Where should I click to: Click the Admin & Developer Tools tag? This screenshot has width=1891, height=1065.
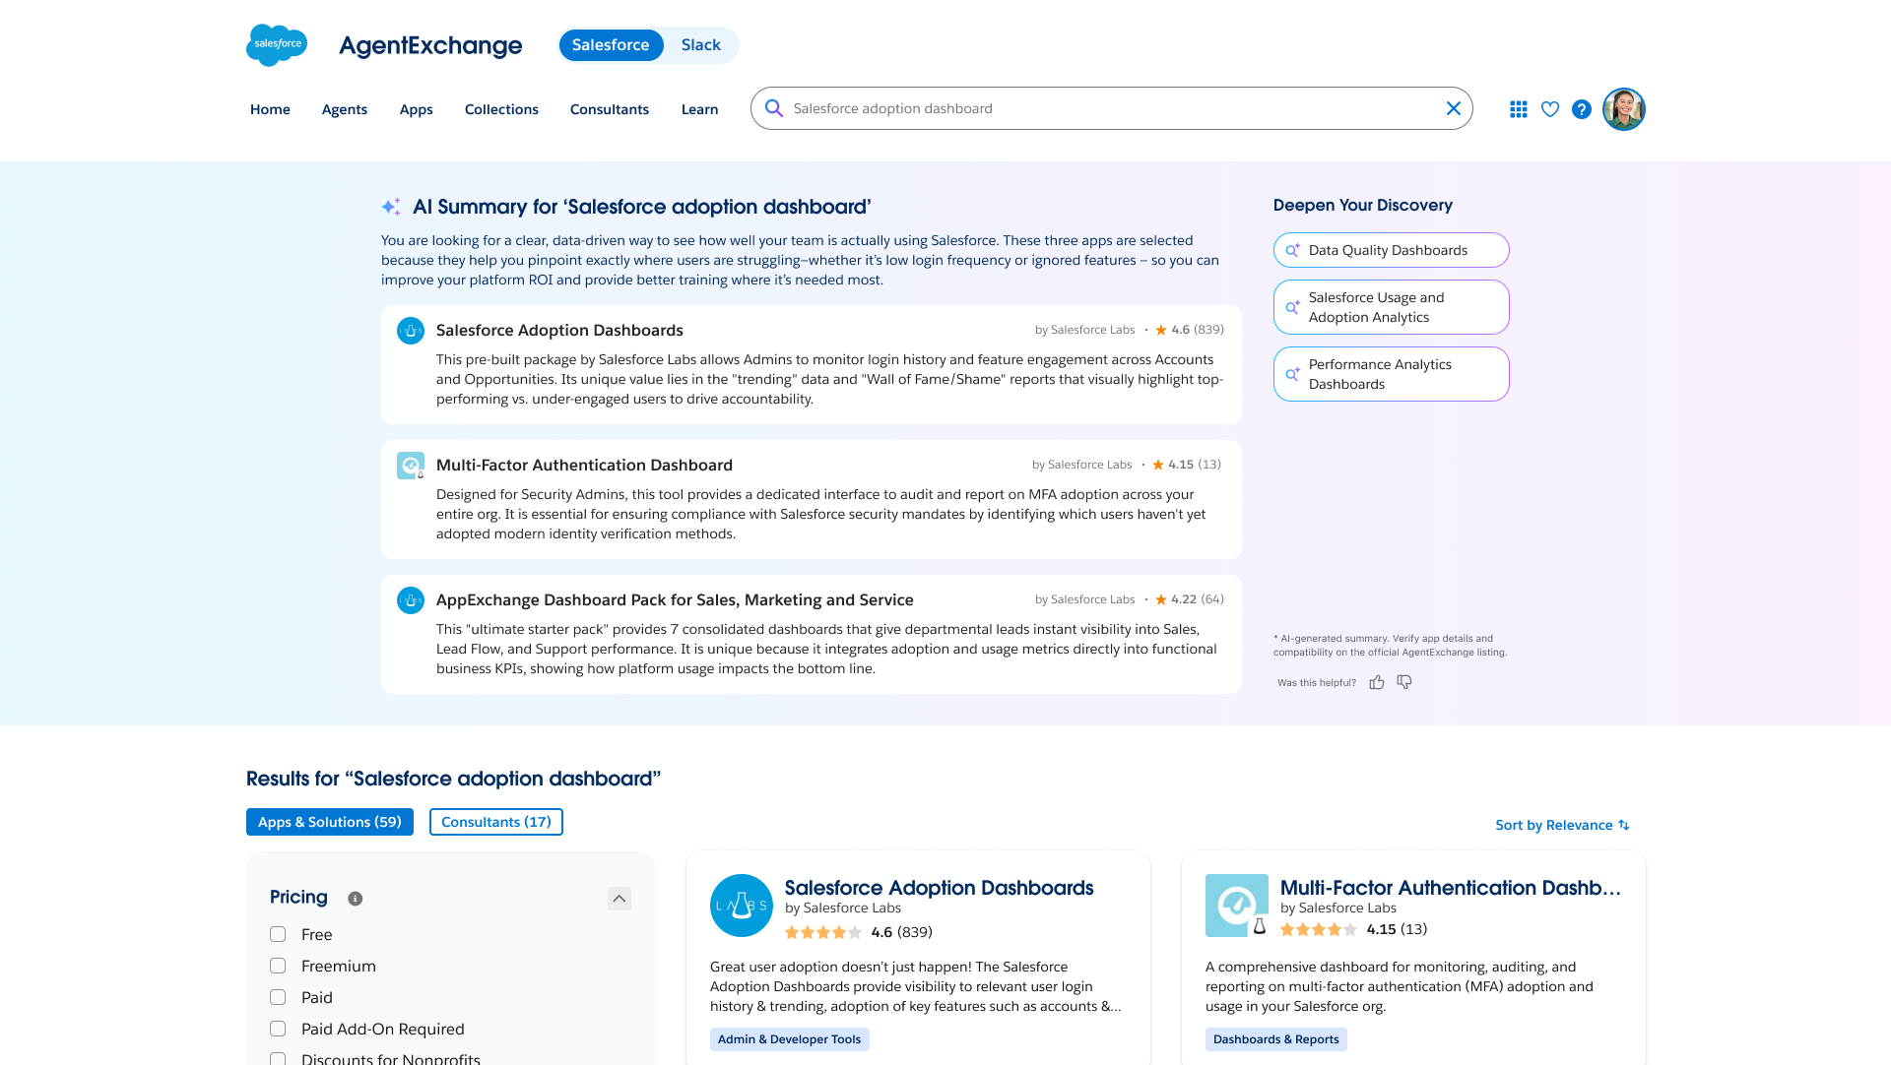point(790,1039)
